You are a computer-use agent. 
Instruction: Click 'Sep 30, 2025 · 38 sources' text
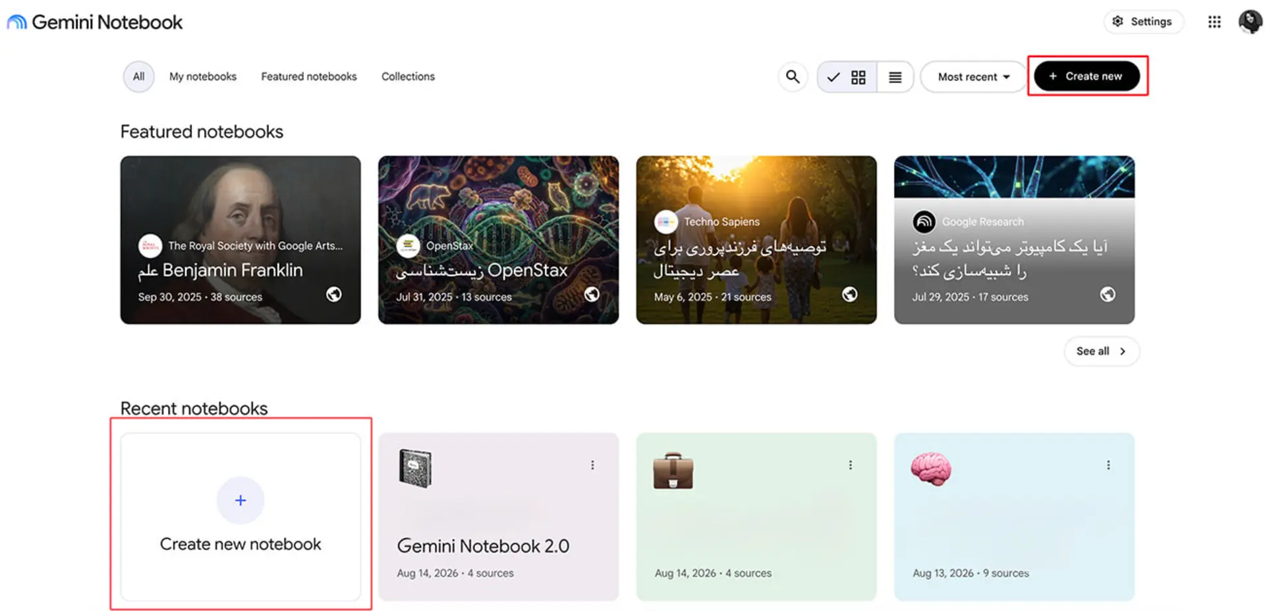200,297
